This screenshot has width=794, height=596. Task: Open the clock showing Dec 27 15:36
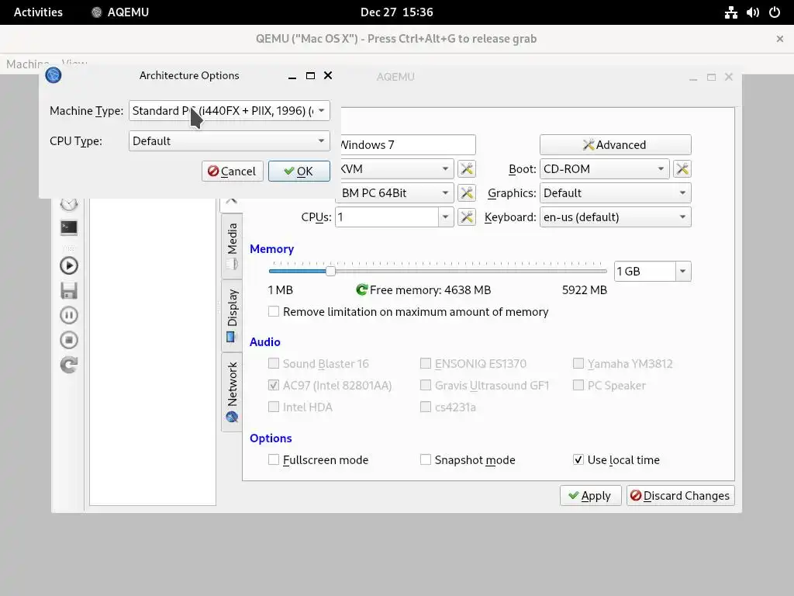396,12
